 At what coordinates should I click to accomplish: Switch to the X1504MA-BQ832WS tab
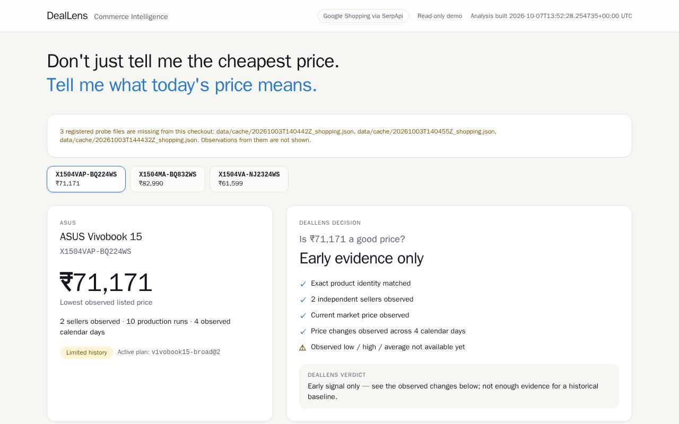[168, 179]
